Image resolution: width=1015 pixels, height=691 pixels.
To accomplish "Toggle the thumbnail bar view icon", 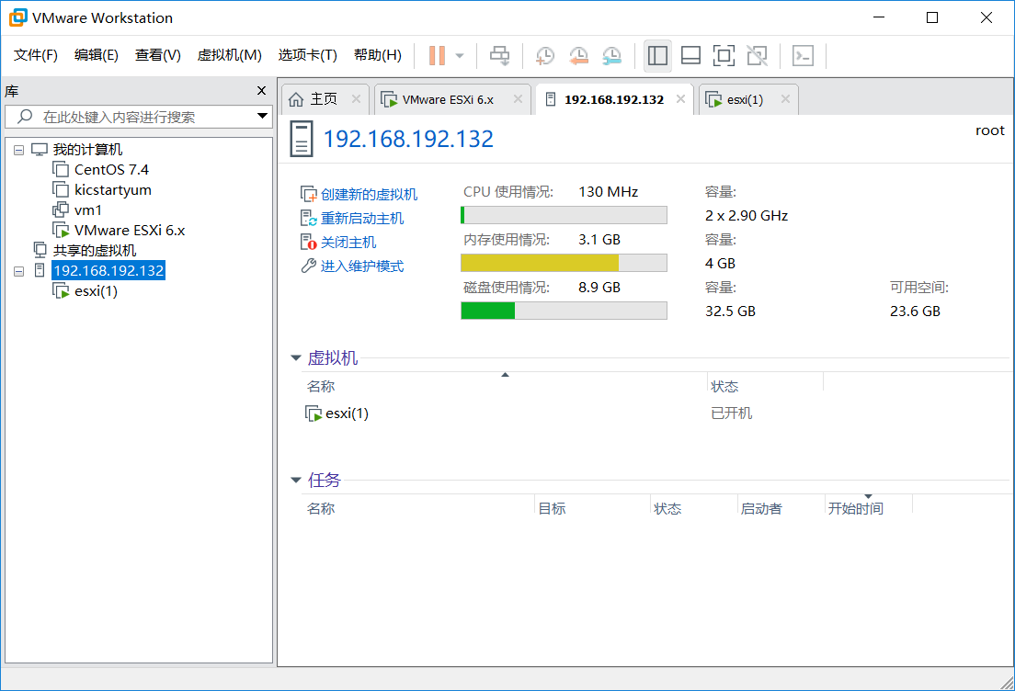I will click(x=690, y=56).
